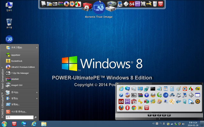Click the start menu 검색 search field
The height and width of the screenshot is (127, 204).
coord(19,117)
